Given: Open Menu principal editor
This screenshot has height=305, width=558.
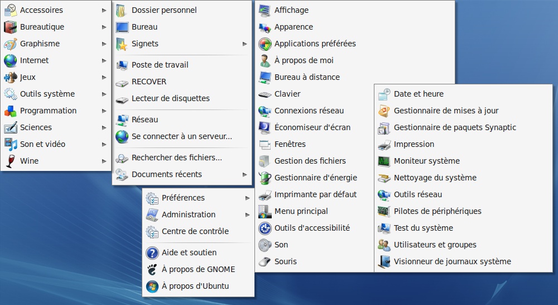Looking at the screenshot, I should (314, 211).
